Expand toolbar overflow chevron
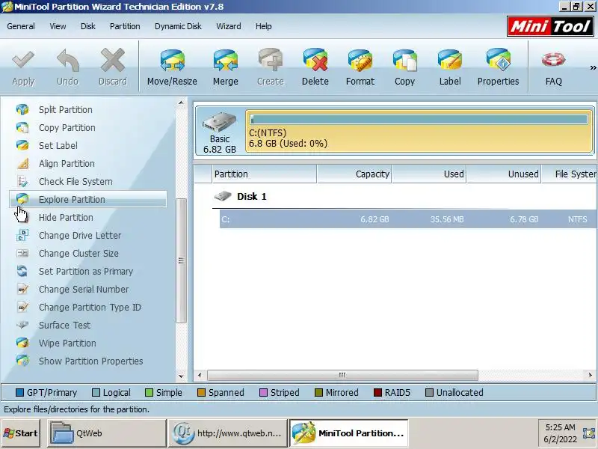598x449 pixels. [x=593, y=68]
